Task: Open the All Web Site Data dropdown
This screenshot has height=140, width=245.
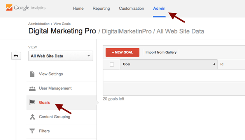Action: [x=61, y=56]
